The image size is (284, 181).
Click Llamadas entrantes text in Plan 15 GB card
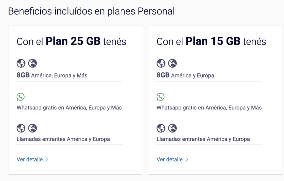tap(203, 139)
